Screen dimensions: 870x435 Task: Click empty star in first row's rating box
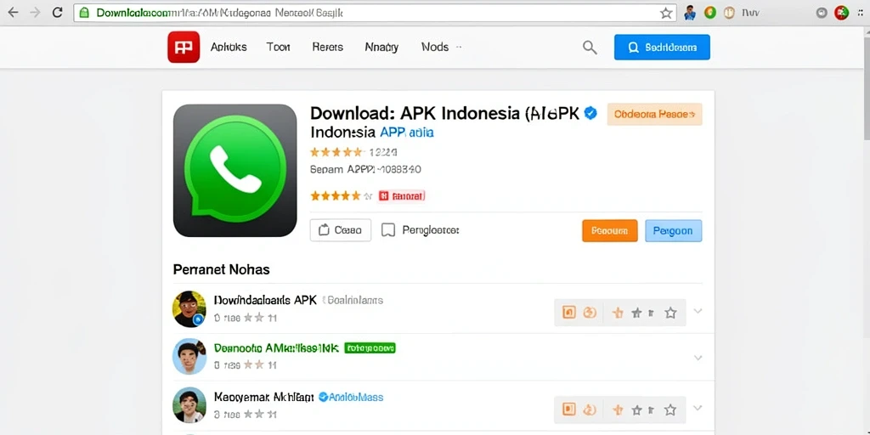(x=671, y=313)
